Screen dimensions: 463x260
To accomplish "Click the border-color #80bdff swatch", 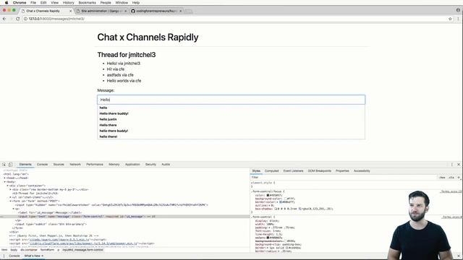I will [281, 202].
